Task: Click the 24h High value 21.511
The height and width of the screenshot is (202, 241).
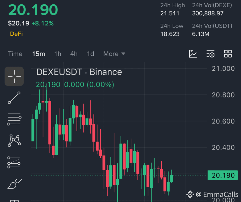Action: [170, 13]
